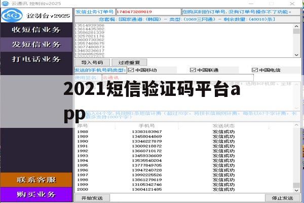
Task: Click 发信成功 status for row 1997
Action: (x=223, y=175)
